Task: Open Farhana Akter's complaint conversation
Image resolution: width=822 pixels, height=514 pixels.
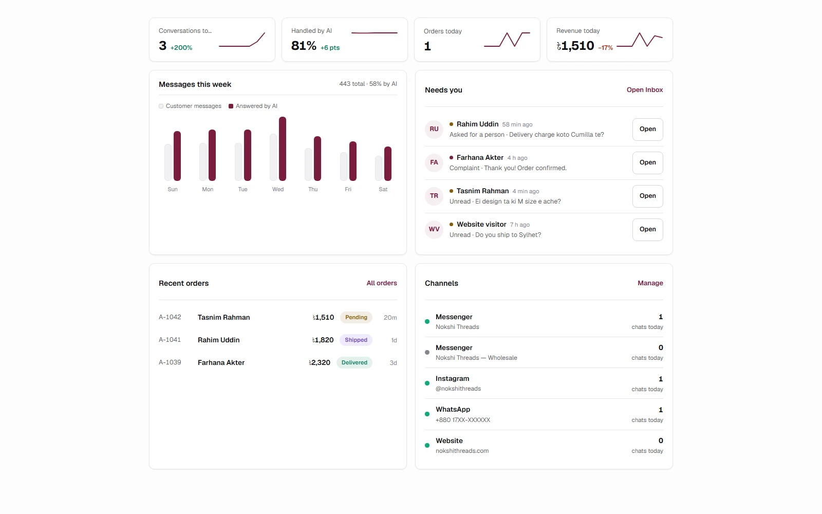Action: pyautogui.click(x=647, y=162)
